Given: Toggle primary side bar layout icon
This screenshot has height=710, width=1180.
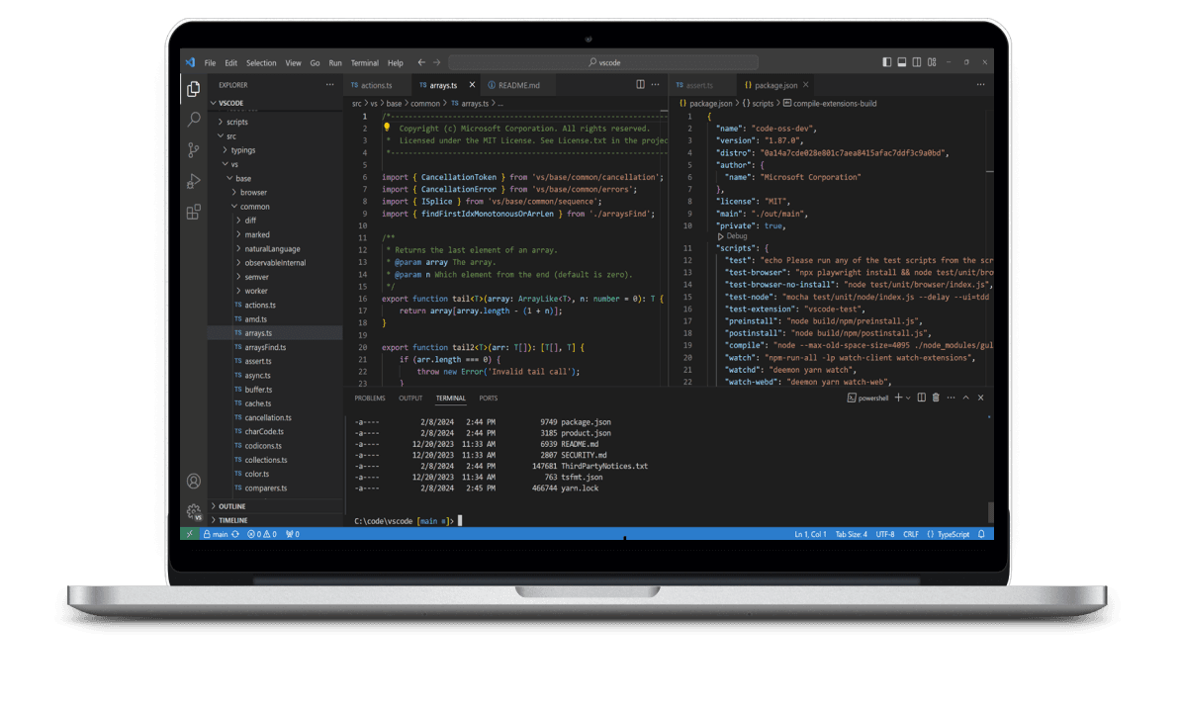Looking at the screenshot, I should click(886, 62).
